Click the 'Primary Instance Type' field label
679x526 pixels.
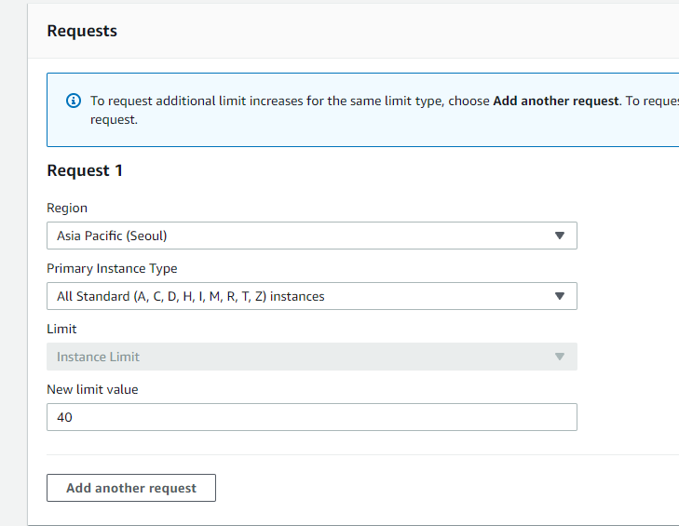112,268
